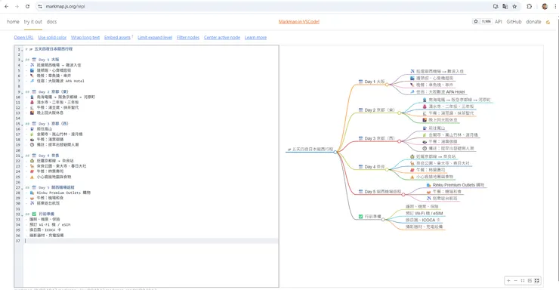Toggle the Day 2 京都 (東) node circle
This screenshot has width=559, height=290.
click(x=400, y=113)
